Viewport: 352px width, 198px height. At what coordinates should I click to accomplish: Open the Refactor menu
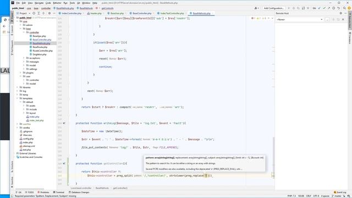pos(57,3)
